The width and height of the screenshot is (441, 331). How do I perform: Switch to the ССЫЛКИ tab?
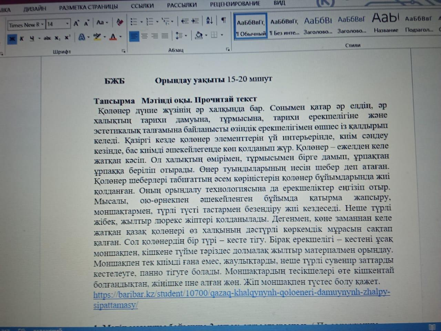coord(142,6)
